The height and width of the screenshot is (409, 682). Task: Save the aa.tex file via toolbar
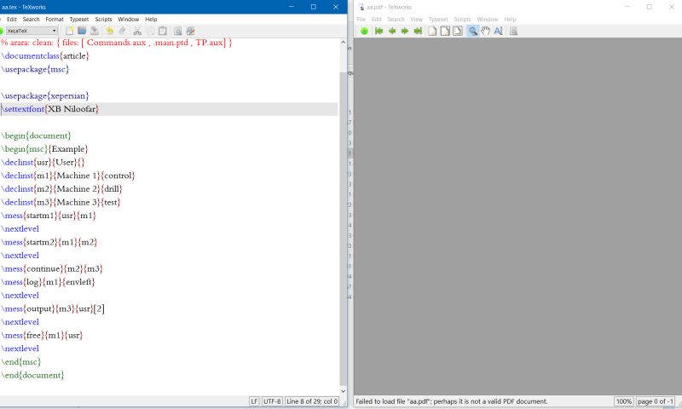click(95, 31)
